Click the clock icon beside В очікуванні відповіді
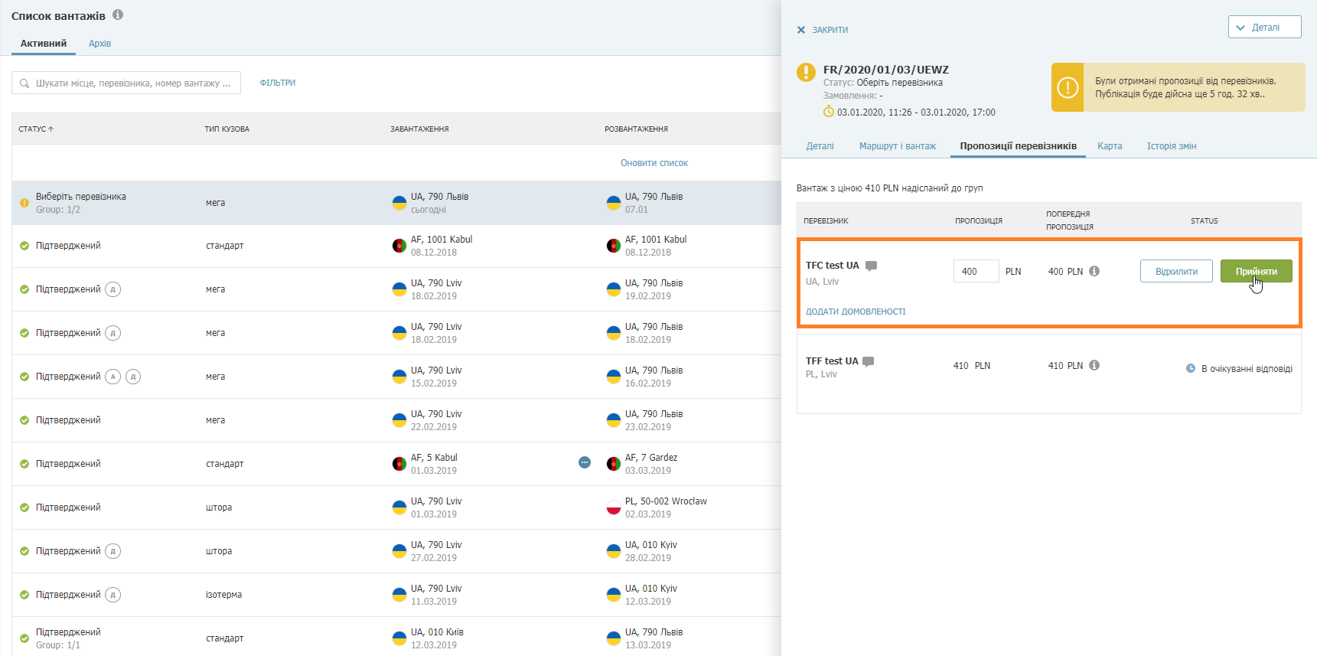Image resolution: width=1317 pixels, height=656 pixels. coord(1191,368)
